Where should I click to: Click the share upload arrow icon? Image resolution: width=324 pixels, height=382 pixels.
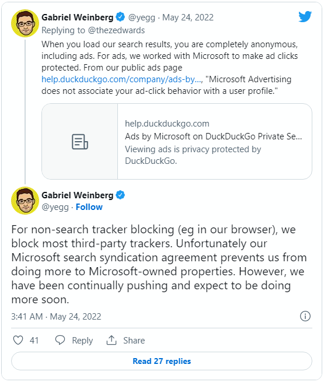[112, 340]
